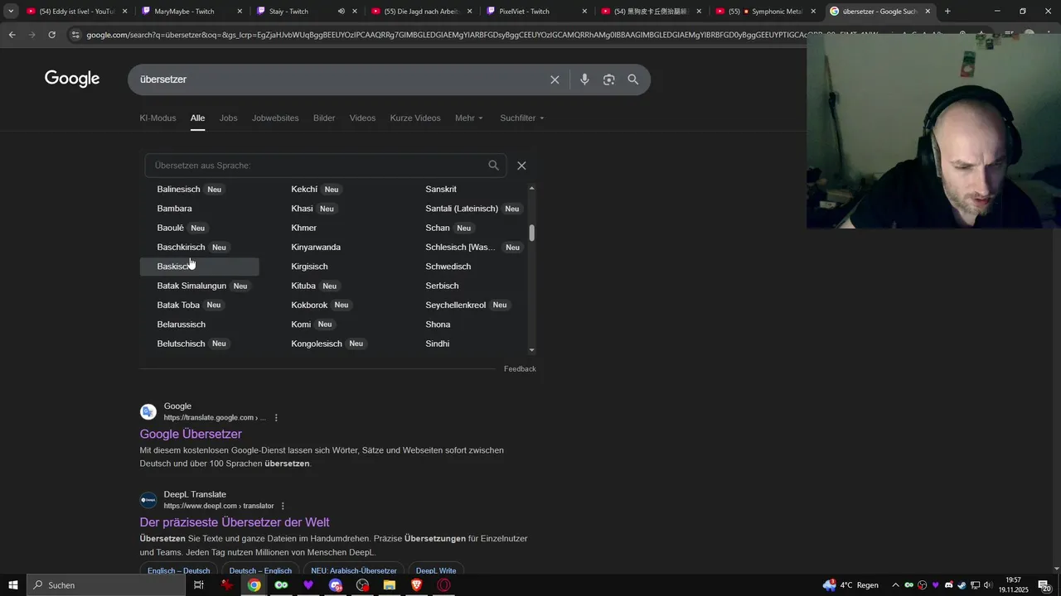Expand the Mehr dropdown
Viewport: 1061px width, 596px height.
pyautogui.click(x=469, y=118)
